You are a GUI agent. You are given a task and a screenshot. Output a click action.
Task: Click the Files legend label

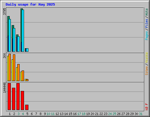(147, 23)
